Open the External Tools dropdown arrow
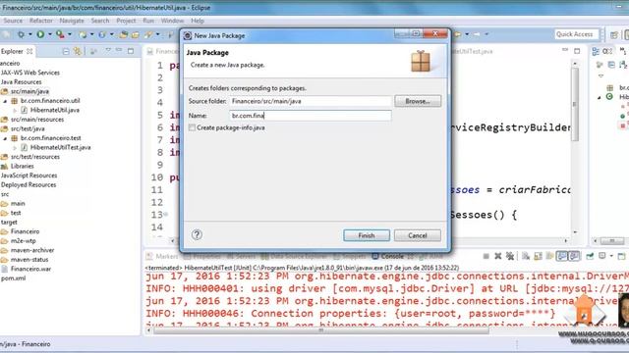629x353 pixels. coord(70,35)
